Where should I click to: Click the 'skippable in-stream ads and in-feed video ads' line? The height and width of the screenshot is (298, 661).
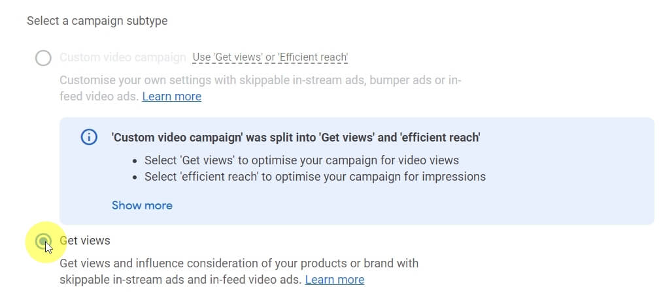180,280
